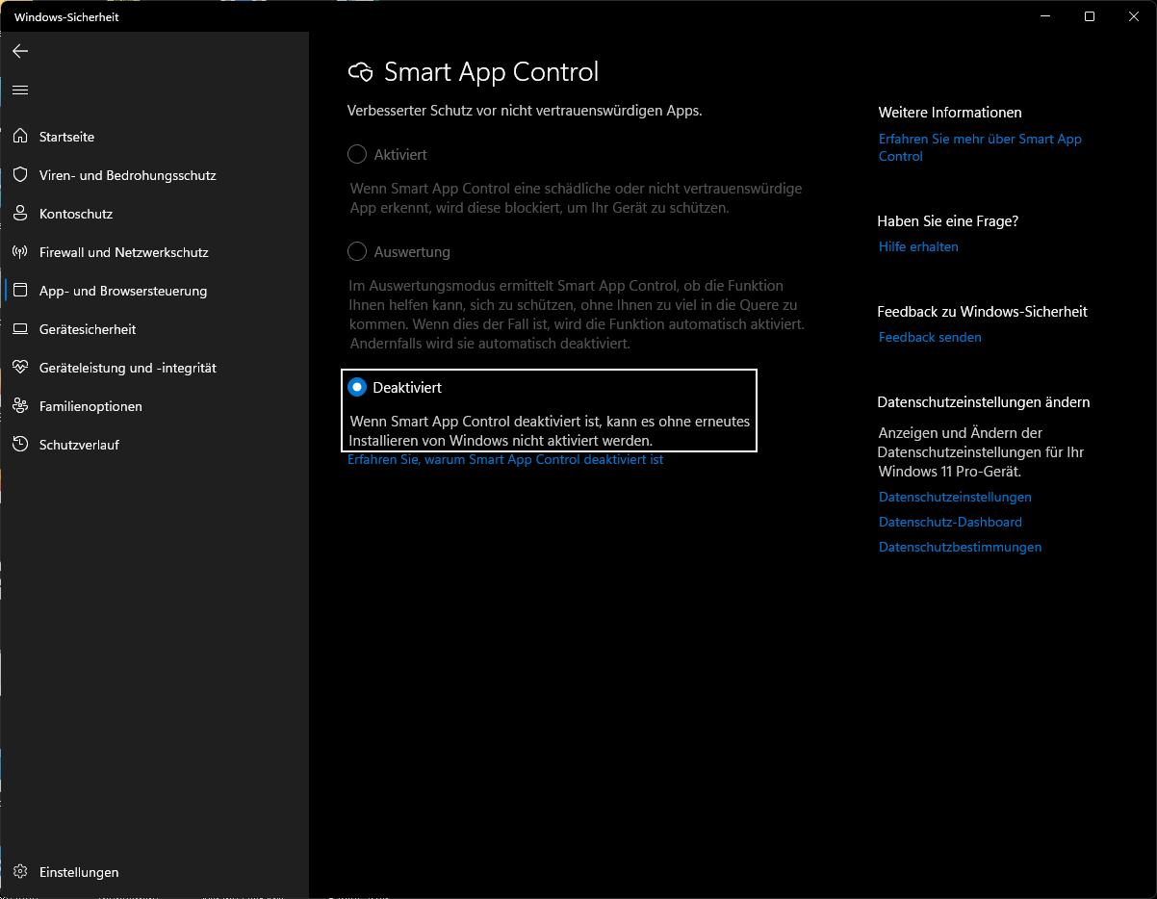Toggle the hamburger navigation menu
The height and width of the screenshot is (899, 1157).
pyautogui.click(x=20, y=90)
